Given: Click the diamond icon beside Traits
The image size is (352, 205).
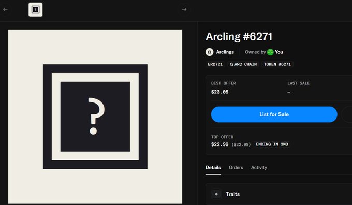Looking at the screenshot, I should pos(216,194).
